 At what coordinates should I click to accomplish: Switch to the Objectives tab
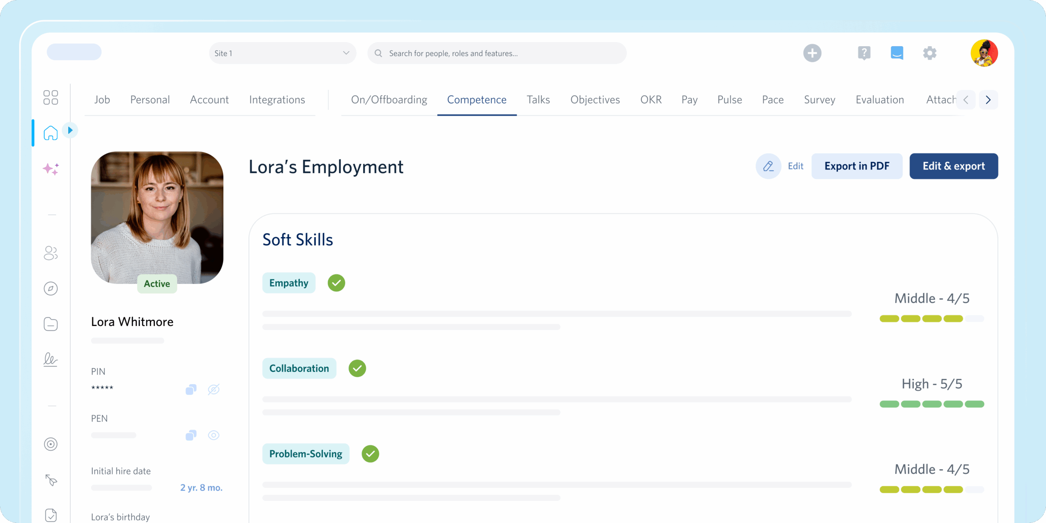coord(595,100)
